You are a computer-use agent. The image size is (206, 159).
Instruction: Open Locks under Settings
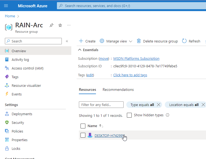(x=16, y=149)
